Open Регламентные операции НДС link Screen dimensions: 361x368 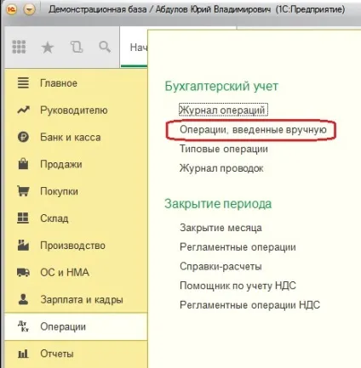pyautogui.click(x=249, y=305)
